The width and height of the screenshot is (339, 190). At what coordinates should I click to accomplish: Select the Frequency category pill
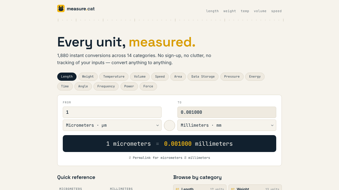tap(106, 86)
